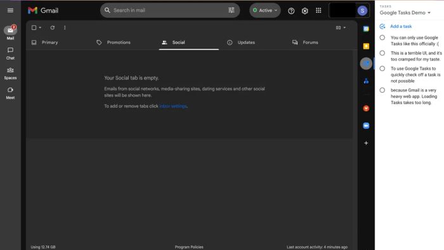Open the Google apps grid
Viewport: 444px width, 250px height.
[318, 11]
